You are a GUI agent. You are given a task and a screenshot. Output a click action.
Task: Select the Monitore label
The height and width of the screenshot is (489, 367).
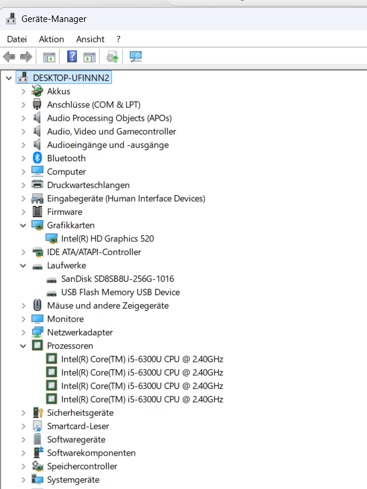point(66,319)
